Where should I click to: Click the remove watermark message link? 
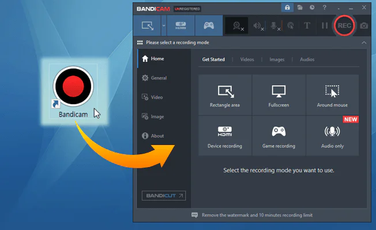pyautogui.click(x=257, y=215)
